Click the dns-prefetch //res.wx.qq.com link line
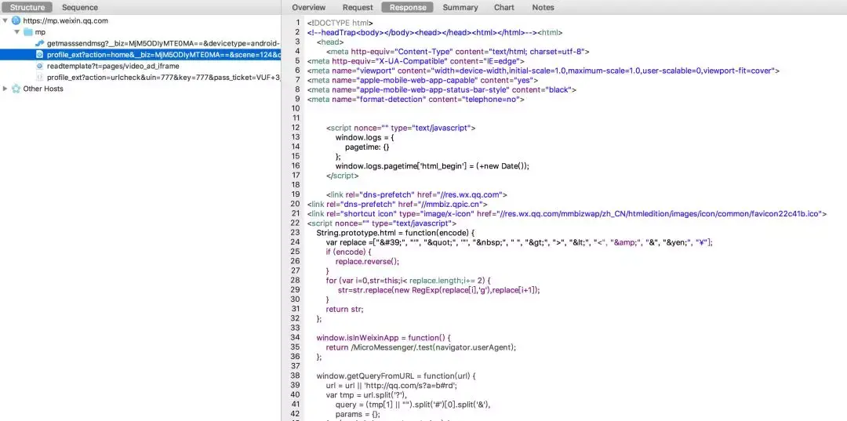Viewport: 847px width, 421px height. pyautogui.click(x=416, y=195)
